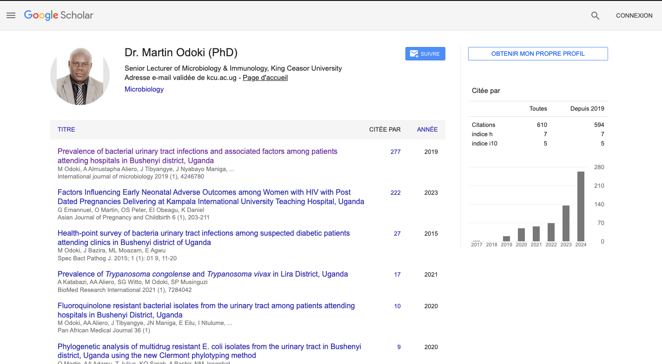The image size is (662, 364).
Task: Sort publications by ANNÉE column header
Action: pyautogui.click(x=427, y=130)
